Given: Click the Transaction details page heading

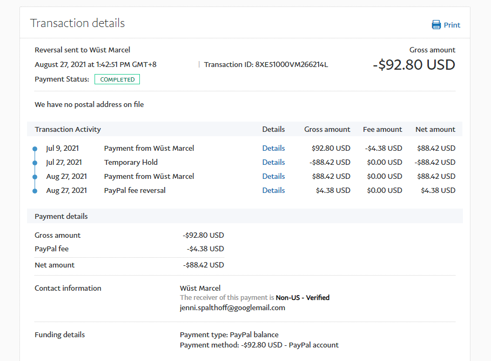Looking at the screenshot, I should tap(77, 23).
